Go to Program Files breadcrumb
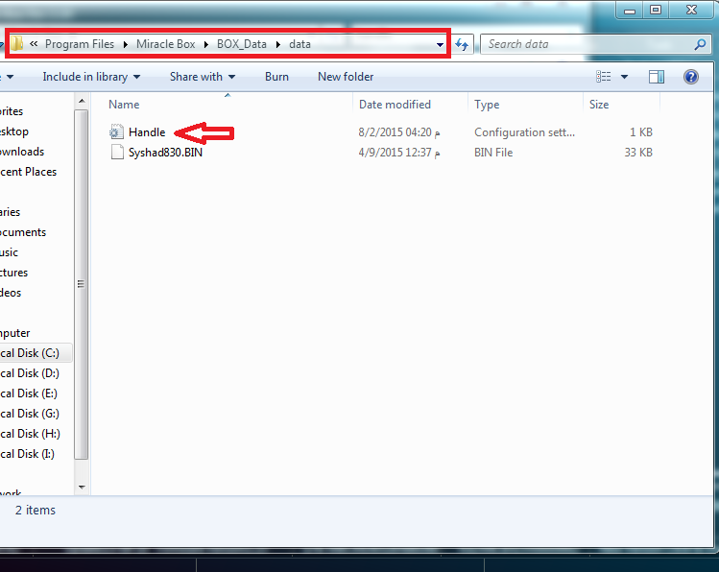719x572 pixels. (80, 44)
